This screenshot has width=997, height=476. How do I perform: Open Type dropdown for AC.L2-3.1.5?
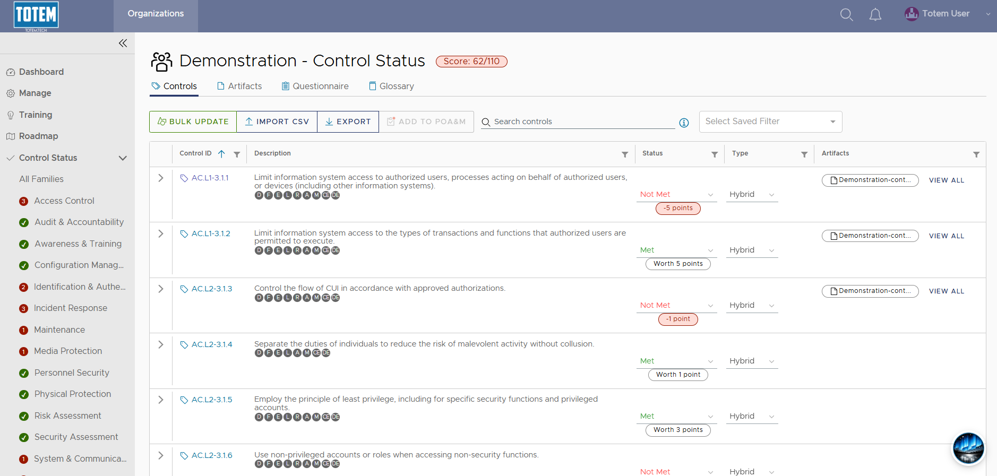[x=752, y=417]
